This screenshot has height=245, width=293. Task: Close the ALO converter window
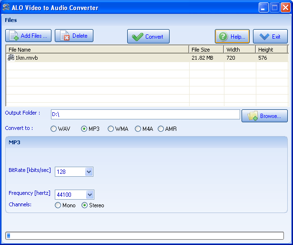point(285,8)
